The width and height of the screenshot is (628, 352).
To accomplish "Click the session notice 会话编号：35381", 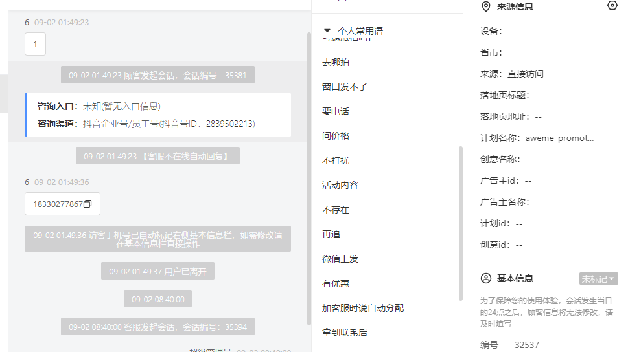I will pyautogui.click(x=157, y=75).
